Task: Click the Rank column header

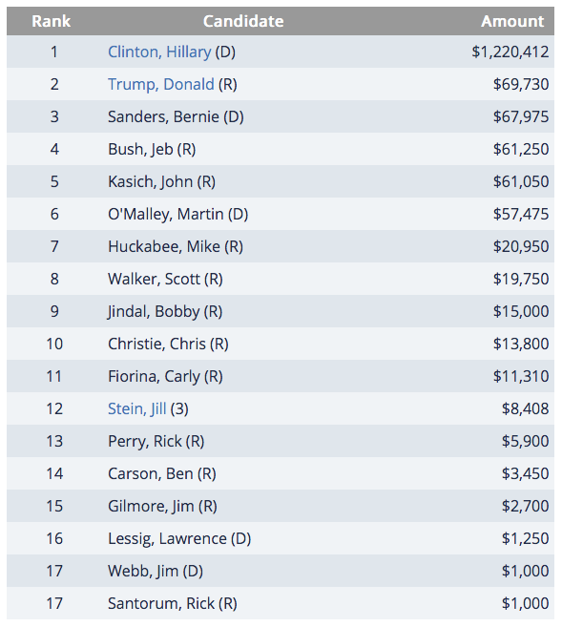Action: tap(52, 21)
